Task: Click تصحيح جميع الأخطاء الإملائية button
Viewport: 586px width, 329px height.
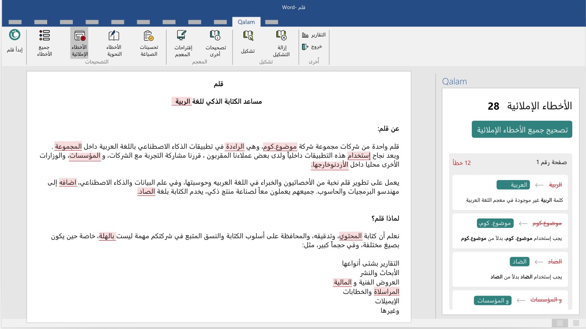Action: pyautogui.click(x=522, y=129)
